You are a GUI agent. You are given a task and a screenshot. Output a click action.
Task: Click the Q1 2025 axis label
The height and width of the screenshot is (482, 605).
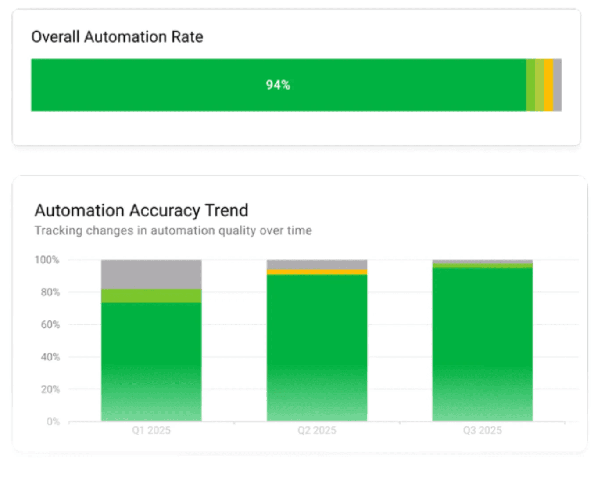pos(151,430)
